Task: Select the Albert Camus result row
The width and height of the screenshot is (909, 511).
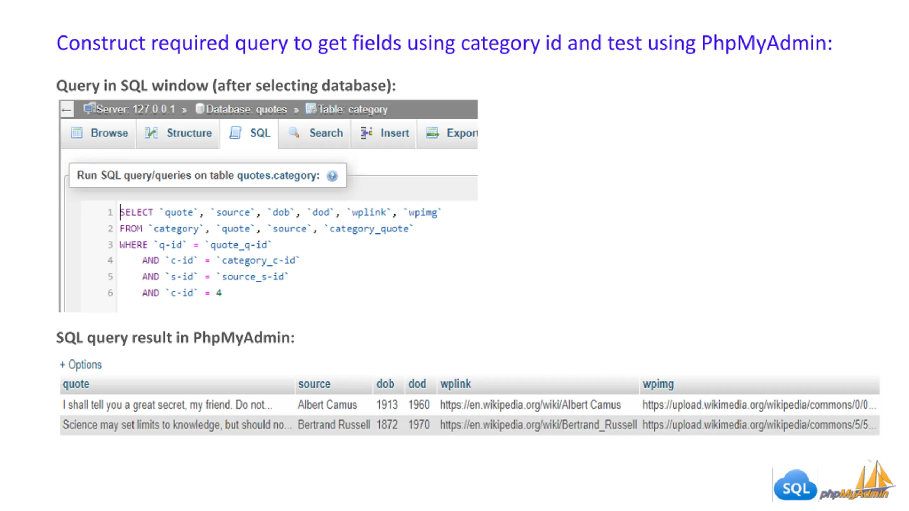Action: (x=327, y=405)
